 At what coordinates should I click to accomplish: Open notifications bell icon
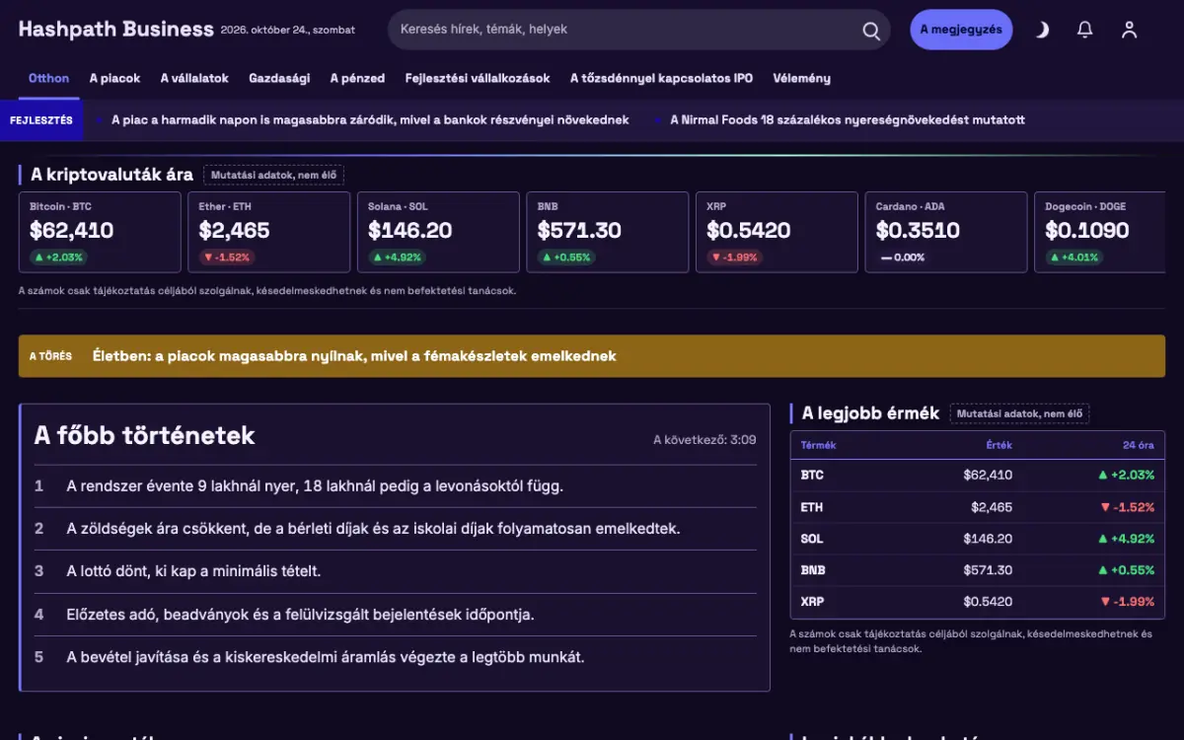1085,30
